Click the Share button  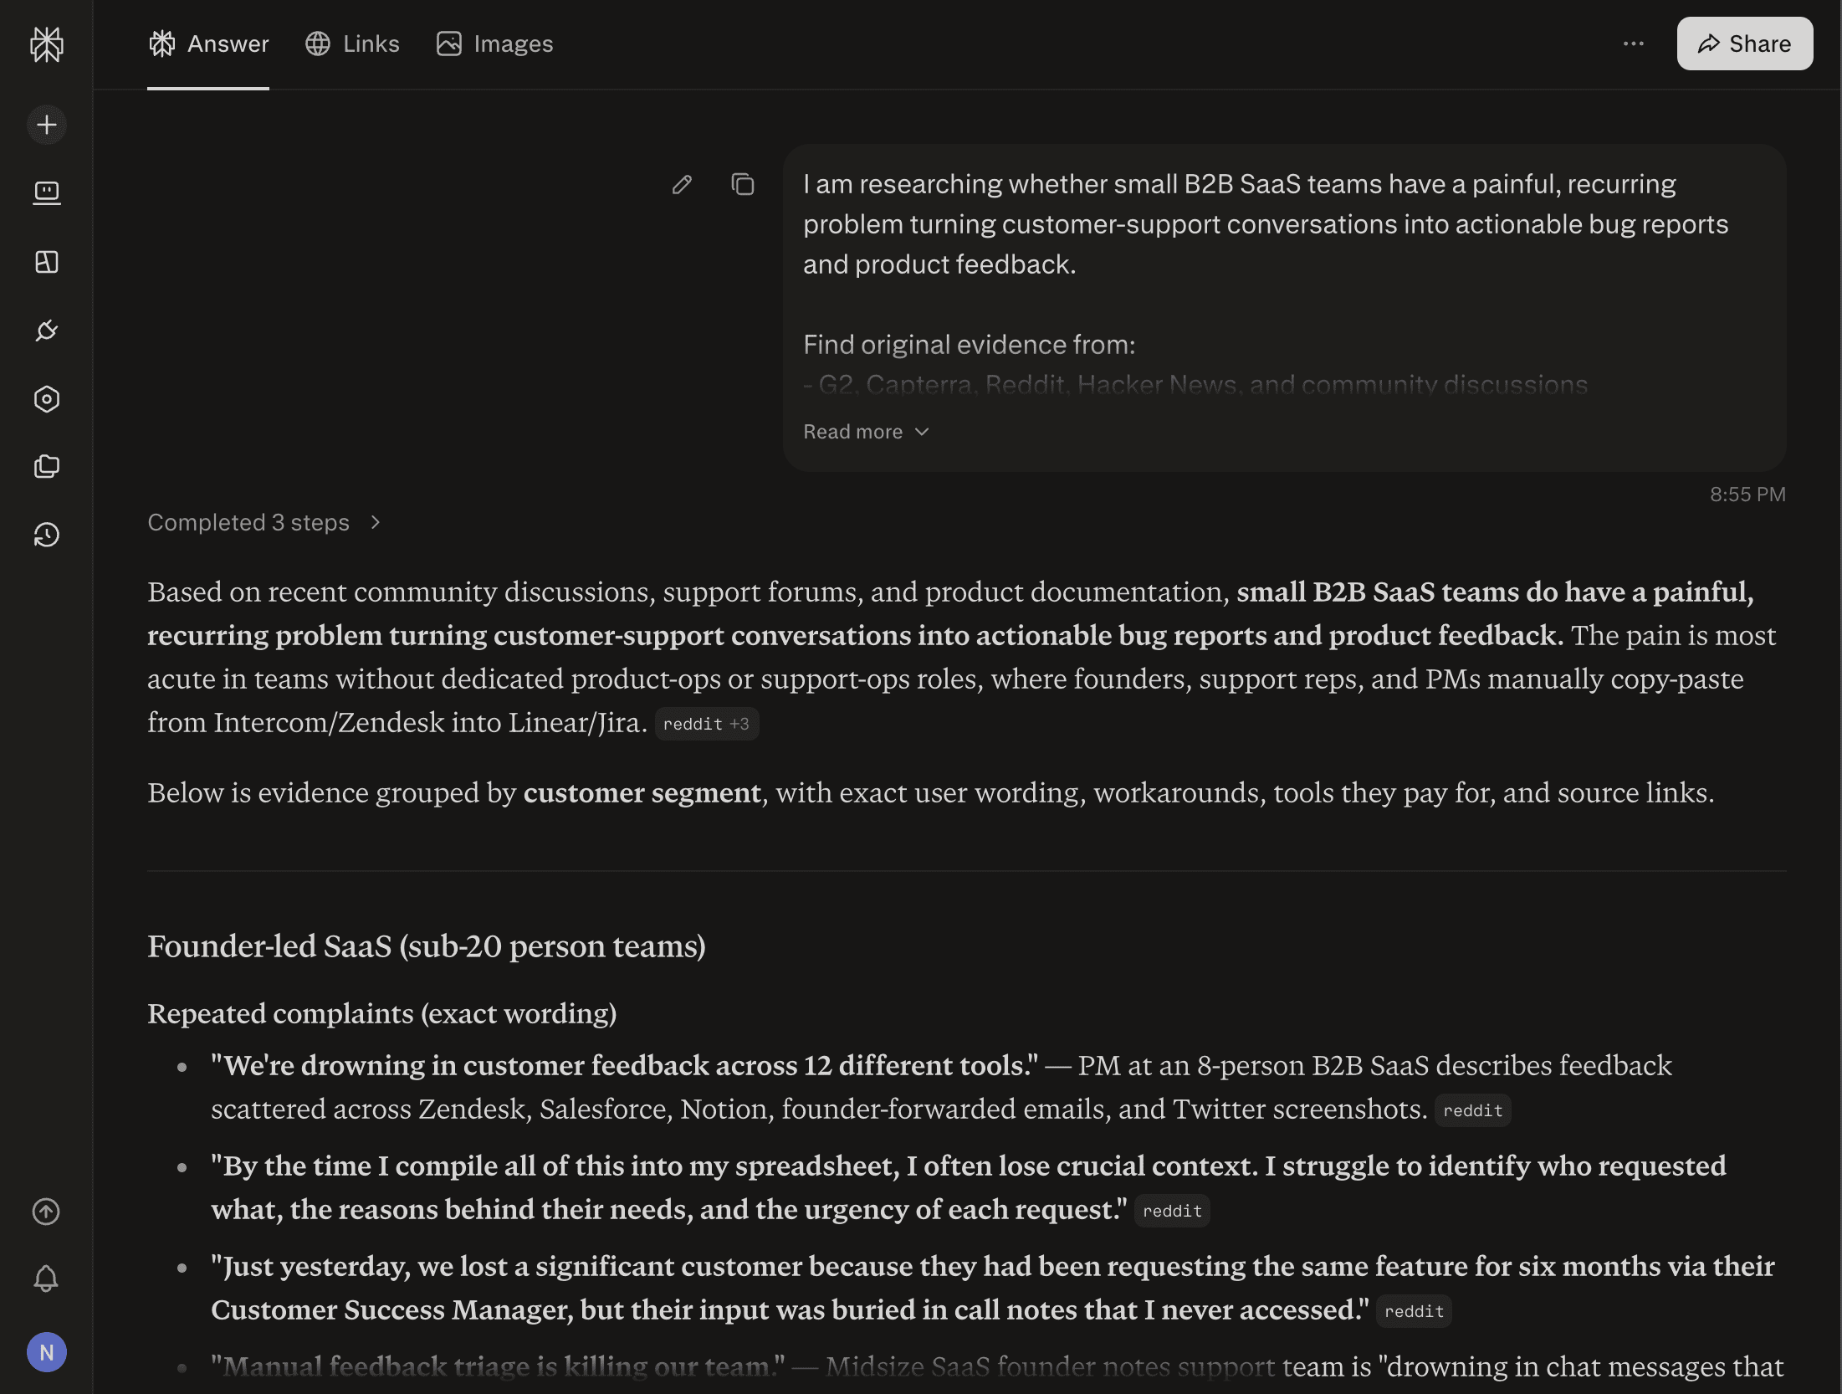coord(1744,44)
